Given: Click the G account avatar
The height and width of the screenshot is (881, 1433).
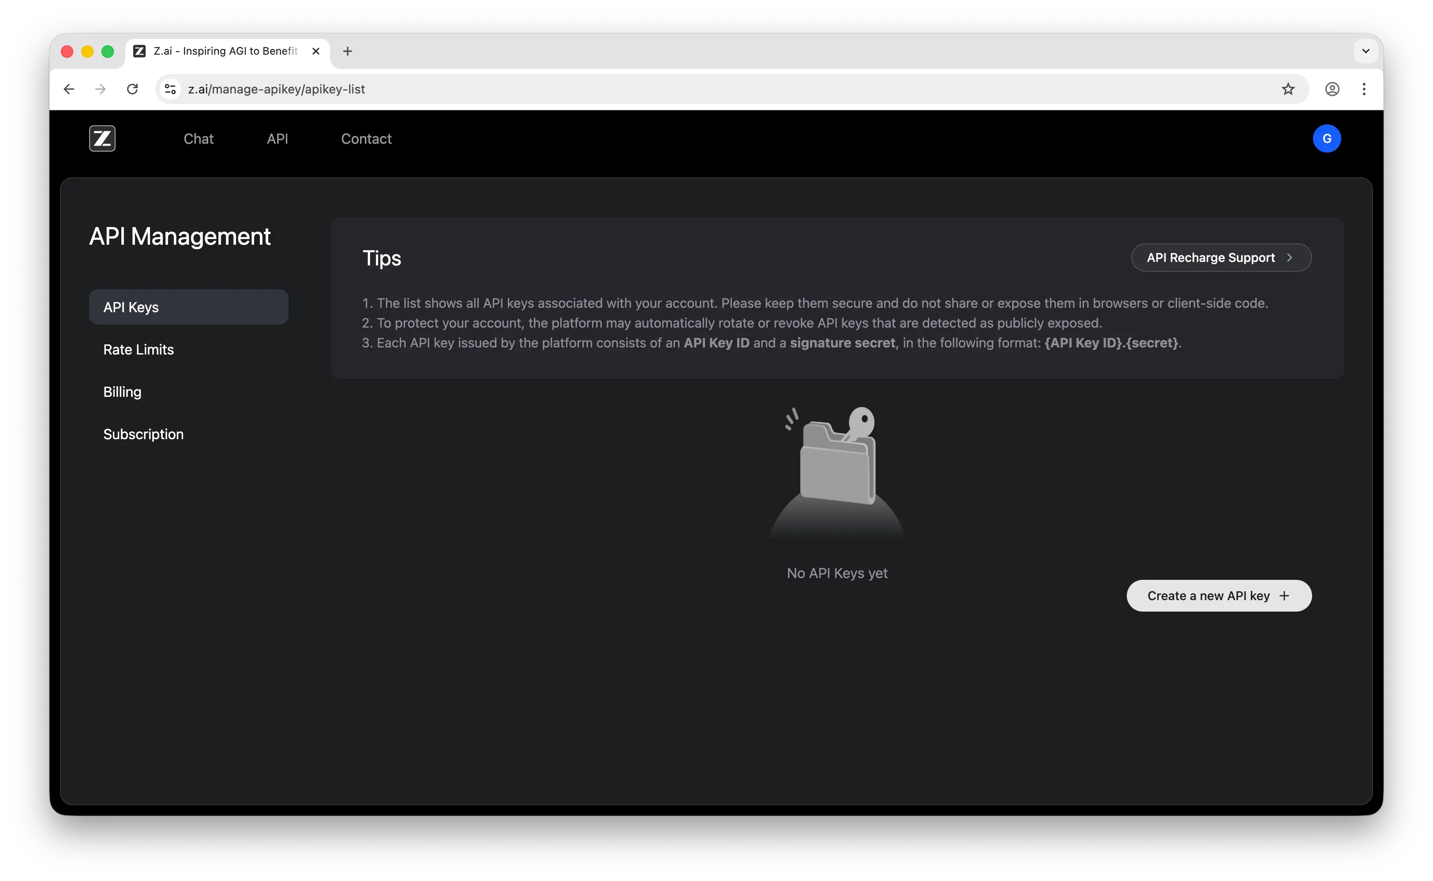Looking at the screenshot, I should (x=1327, y=138).
